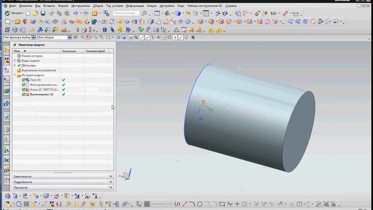
Task: Select the sketch Line tool in the bottom toolbar
Action: coord(185,204)
